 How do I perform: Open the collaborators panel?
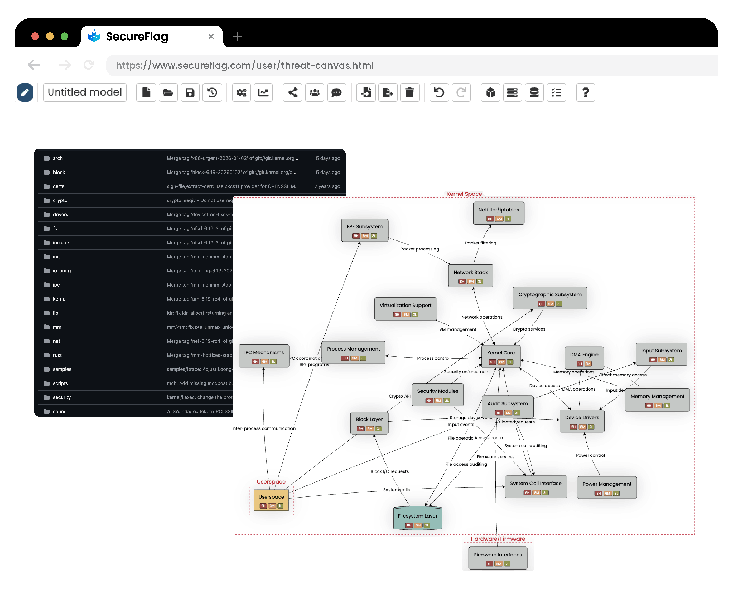coord(315,92)
